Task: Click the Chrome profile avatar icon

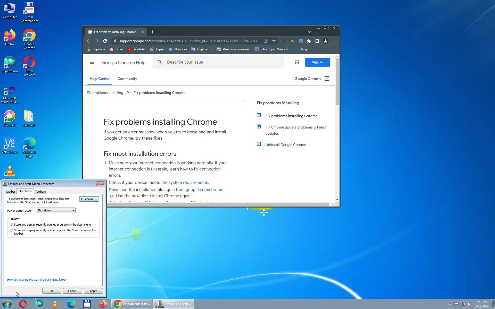Action: point(326,41)
